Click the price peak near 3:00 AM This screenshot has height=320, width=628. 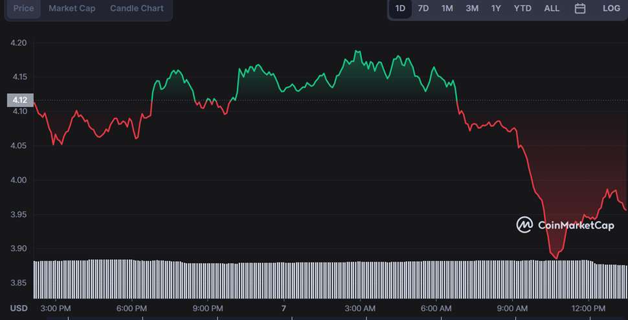click(x=355, y=51)
